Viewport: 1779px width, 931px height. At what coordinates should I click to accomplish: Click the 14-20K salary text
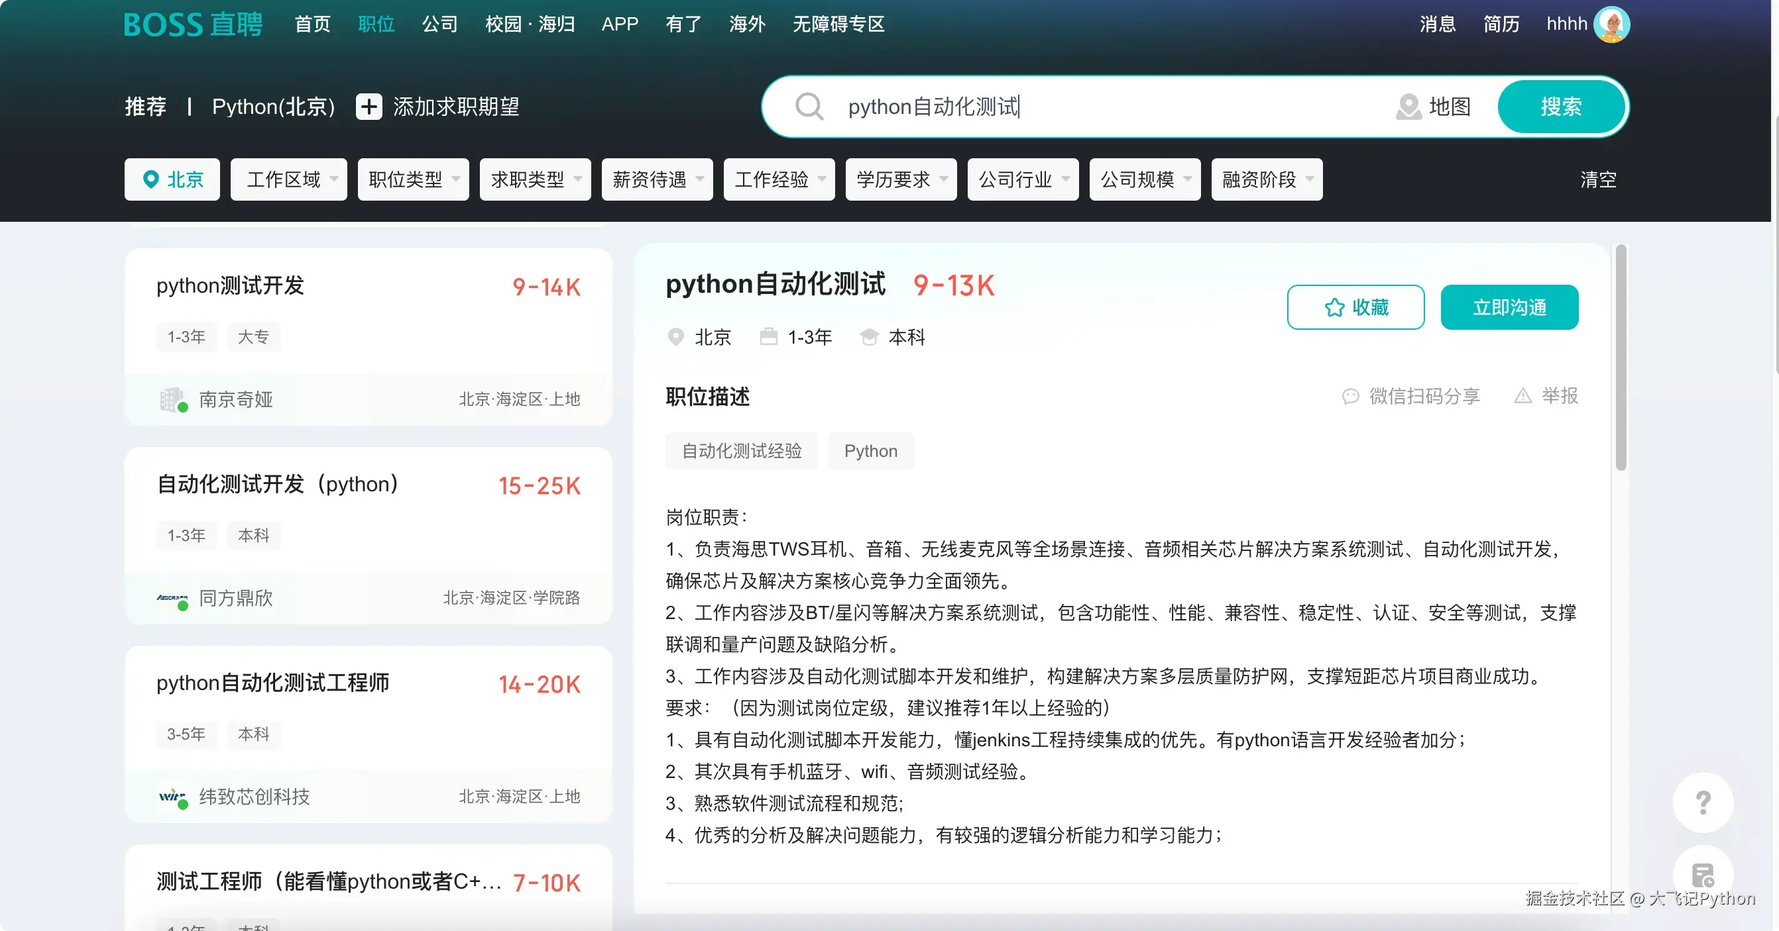(540, 685)
